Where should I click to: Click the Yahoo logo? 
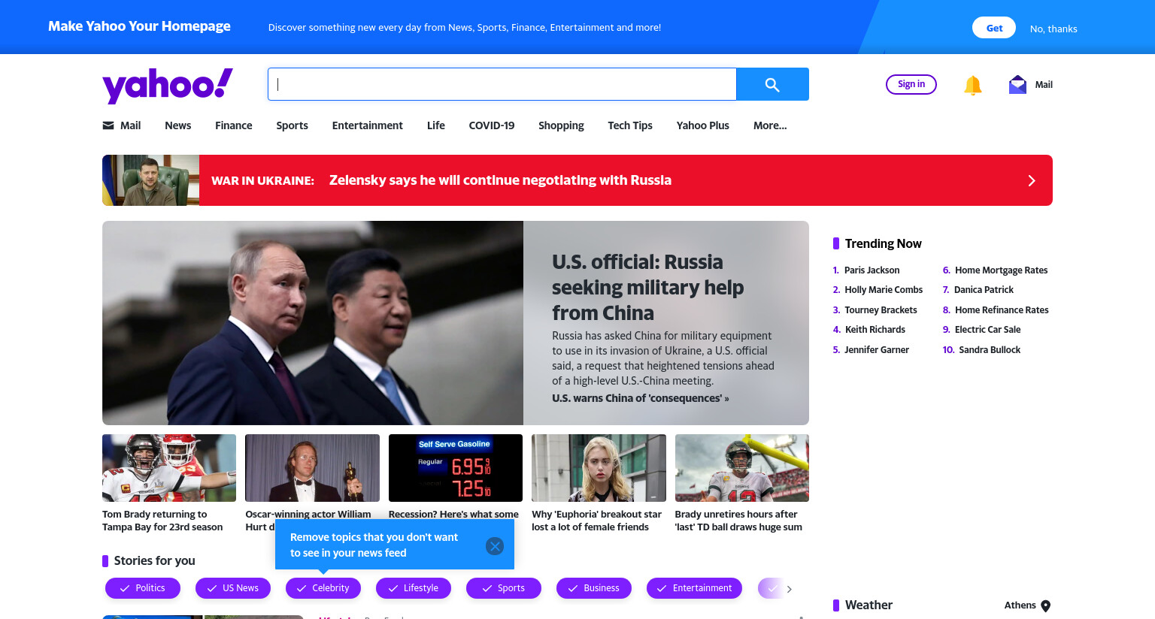(x=168, y=85)
